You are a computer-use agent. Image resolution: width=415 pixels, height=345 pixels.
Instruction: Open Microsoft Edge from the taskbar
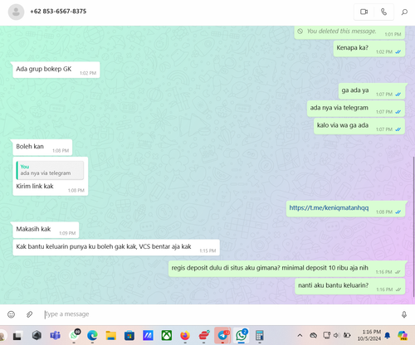92,336
